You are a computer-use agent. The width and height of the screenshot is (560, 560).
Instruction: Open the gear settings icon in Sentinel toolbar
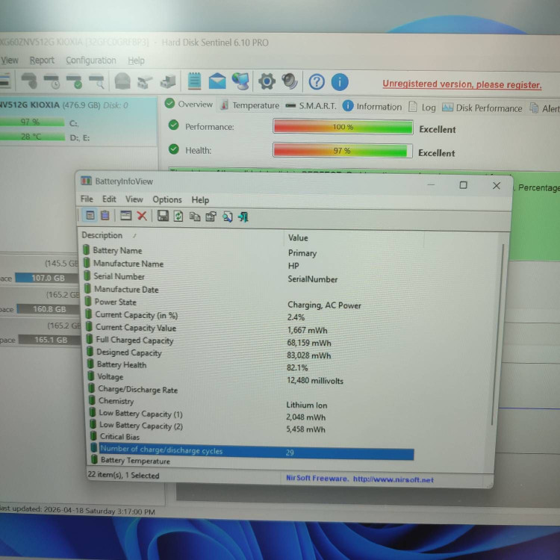pos(267,81)
